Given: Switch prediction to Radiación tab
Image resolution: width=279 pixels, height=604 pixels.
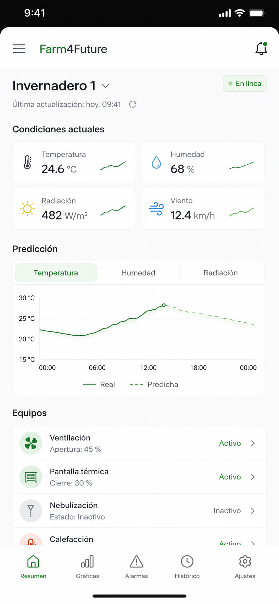Looking at the screenshot, I should point(221,273).
